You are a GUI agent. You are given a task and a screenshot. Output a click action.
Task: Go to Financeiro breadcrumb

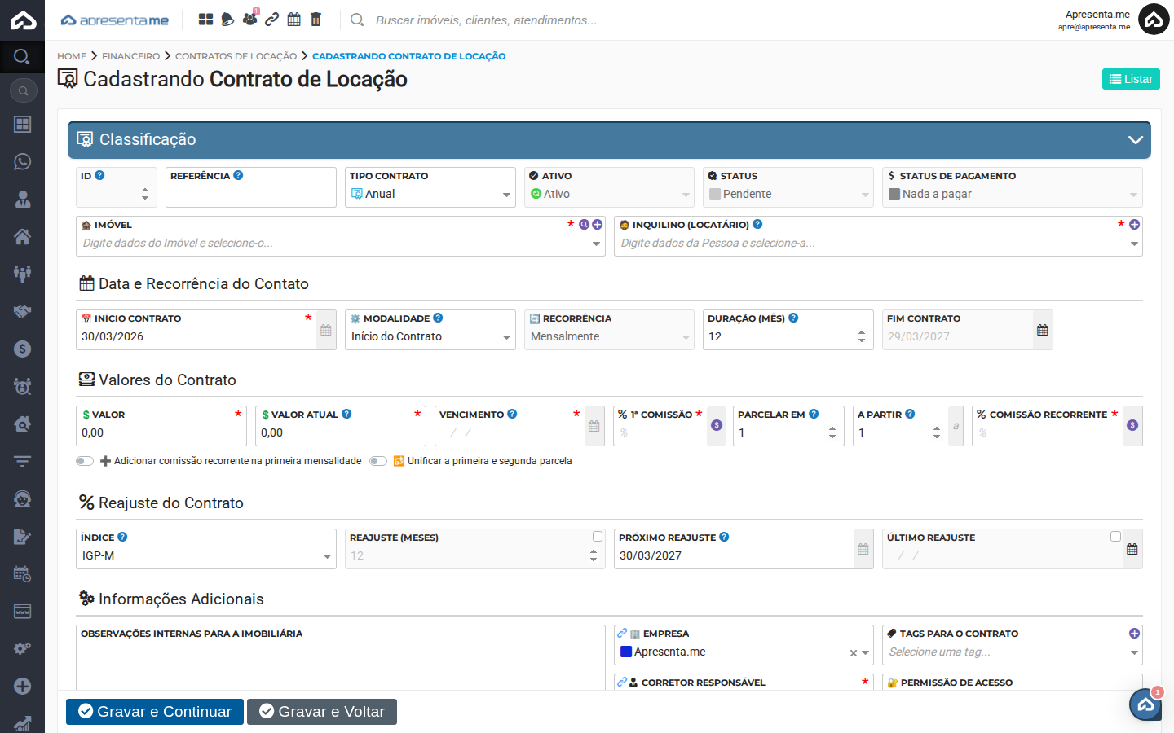click(130, 56)
